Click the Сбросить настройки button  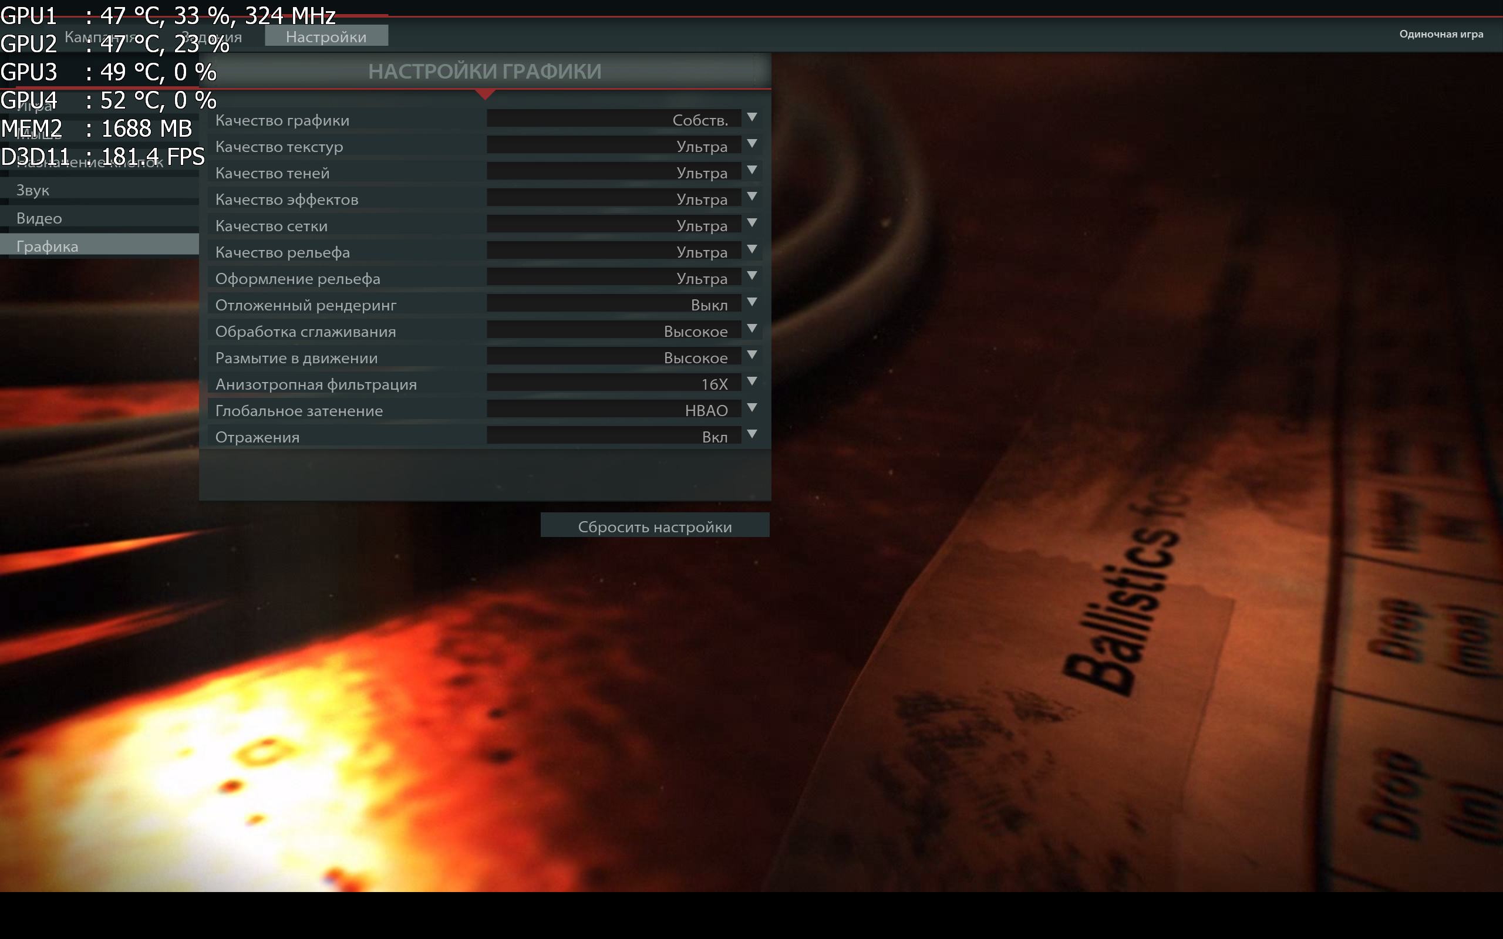pyautogui.click(x=655, y=525)
